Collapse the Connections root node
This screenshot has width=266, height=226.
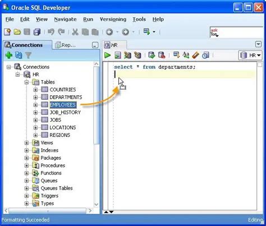(9, 67)
